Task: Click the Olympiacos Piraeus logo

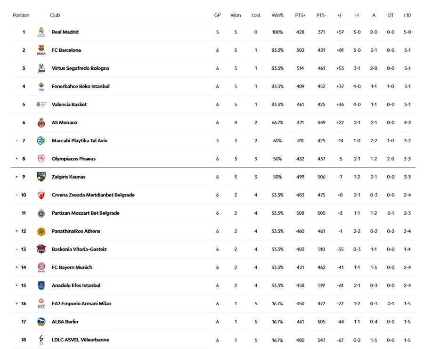Action: 41,159
